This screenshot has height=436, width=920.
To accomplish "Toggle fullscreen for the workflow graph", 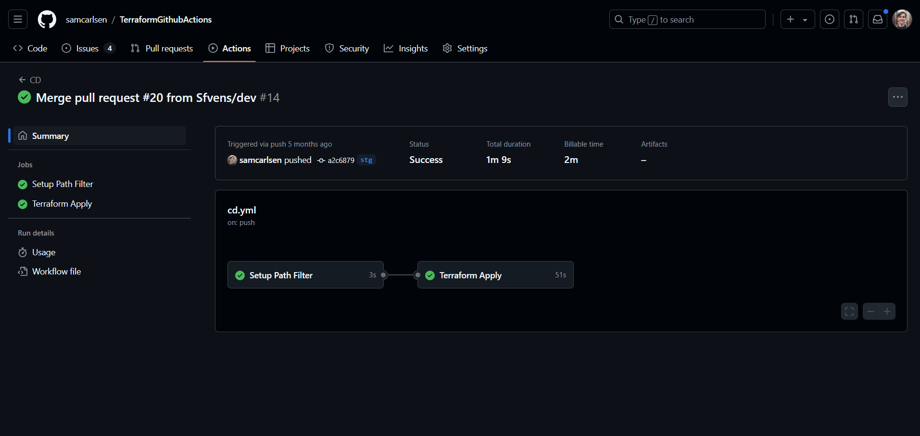I will (849, 311).
